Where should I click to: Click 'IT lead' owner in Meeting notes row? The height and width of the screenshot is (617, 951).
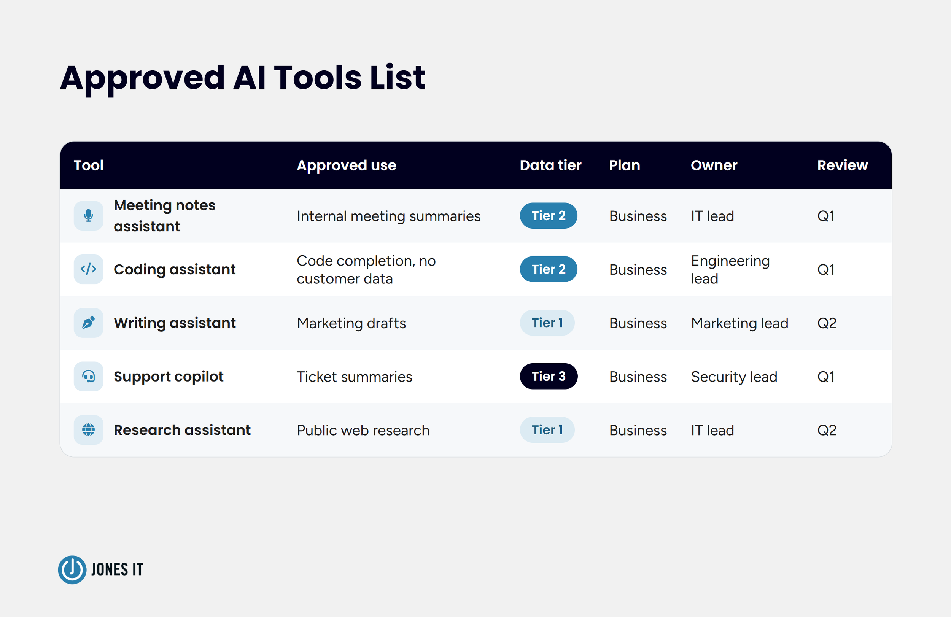pyautogui.click(x=712, y=216)
